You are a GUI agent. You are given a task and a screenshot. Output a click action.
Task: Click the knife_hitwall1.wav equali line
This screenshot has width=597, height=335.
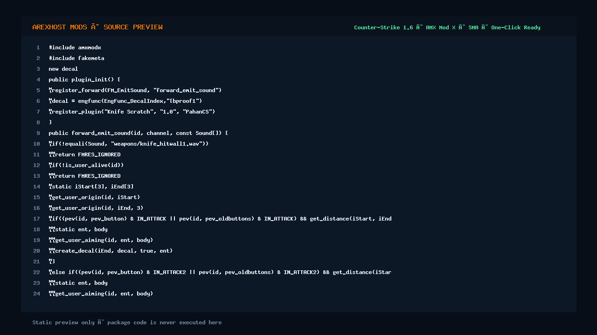coord(129,144)
